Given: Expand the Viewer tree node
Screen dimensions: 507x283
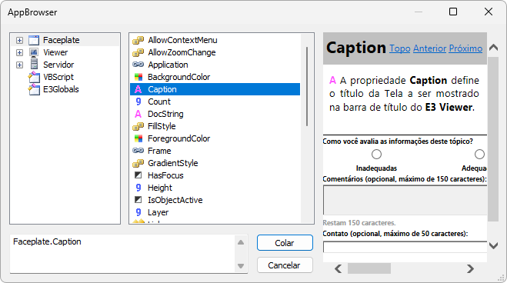Looking at the screenshot, I should (20, 52).
